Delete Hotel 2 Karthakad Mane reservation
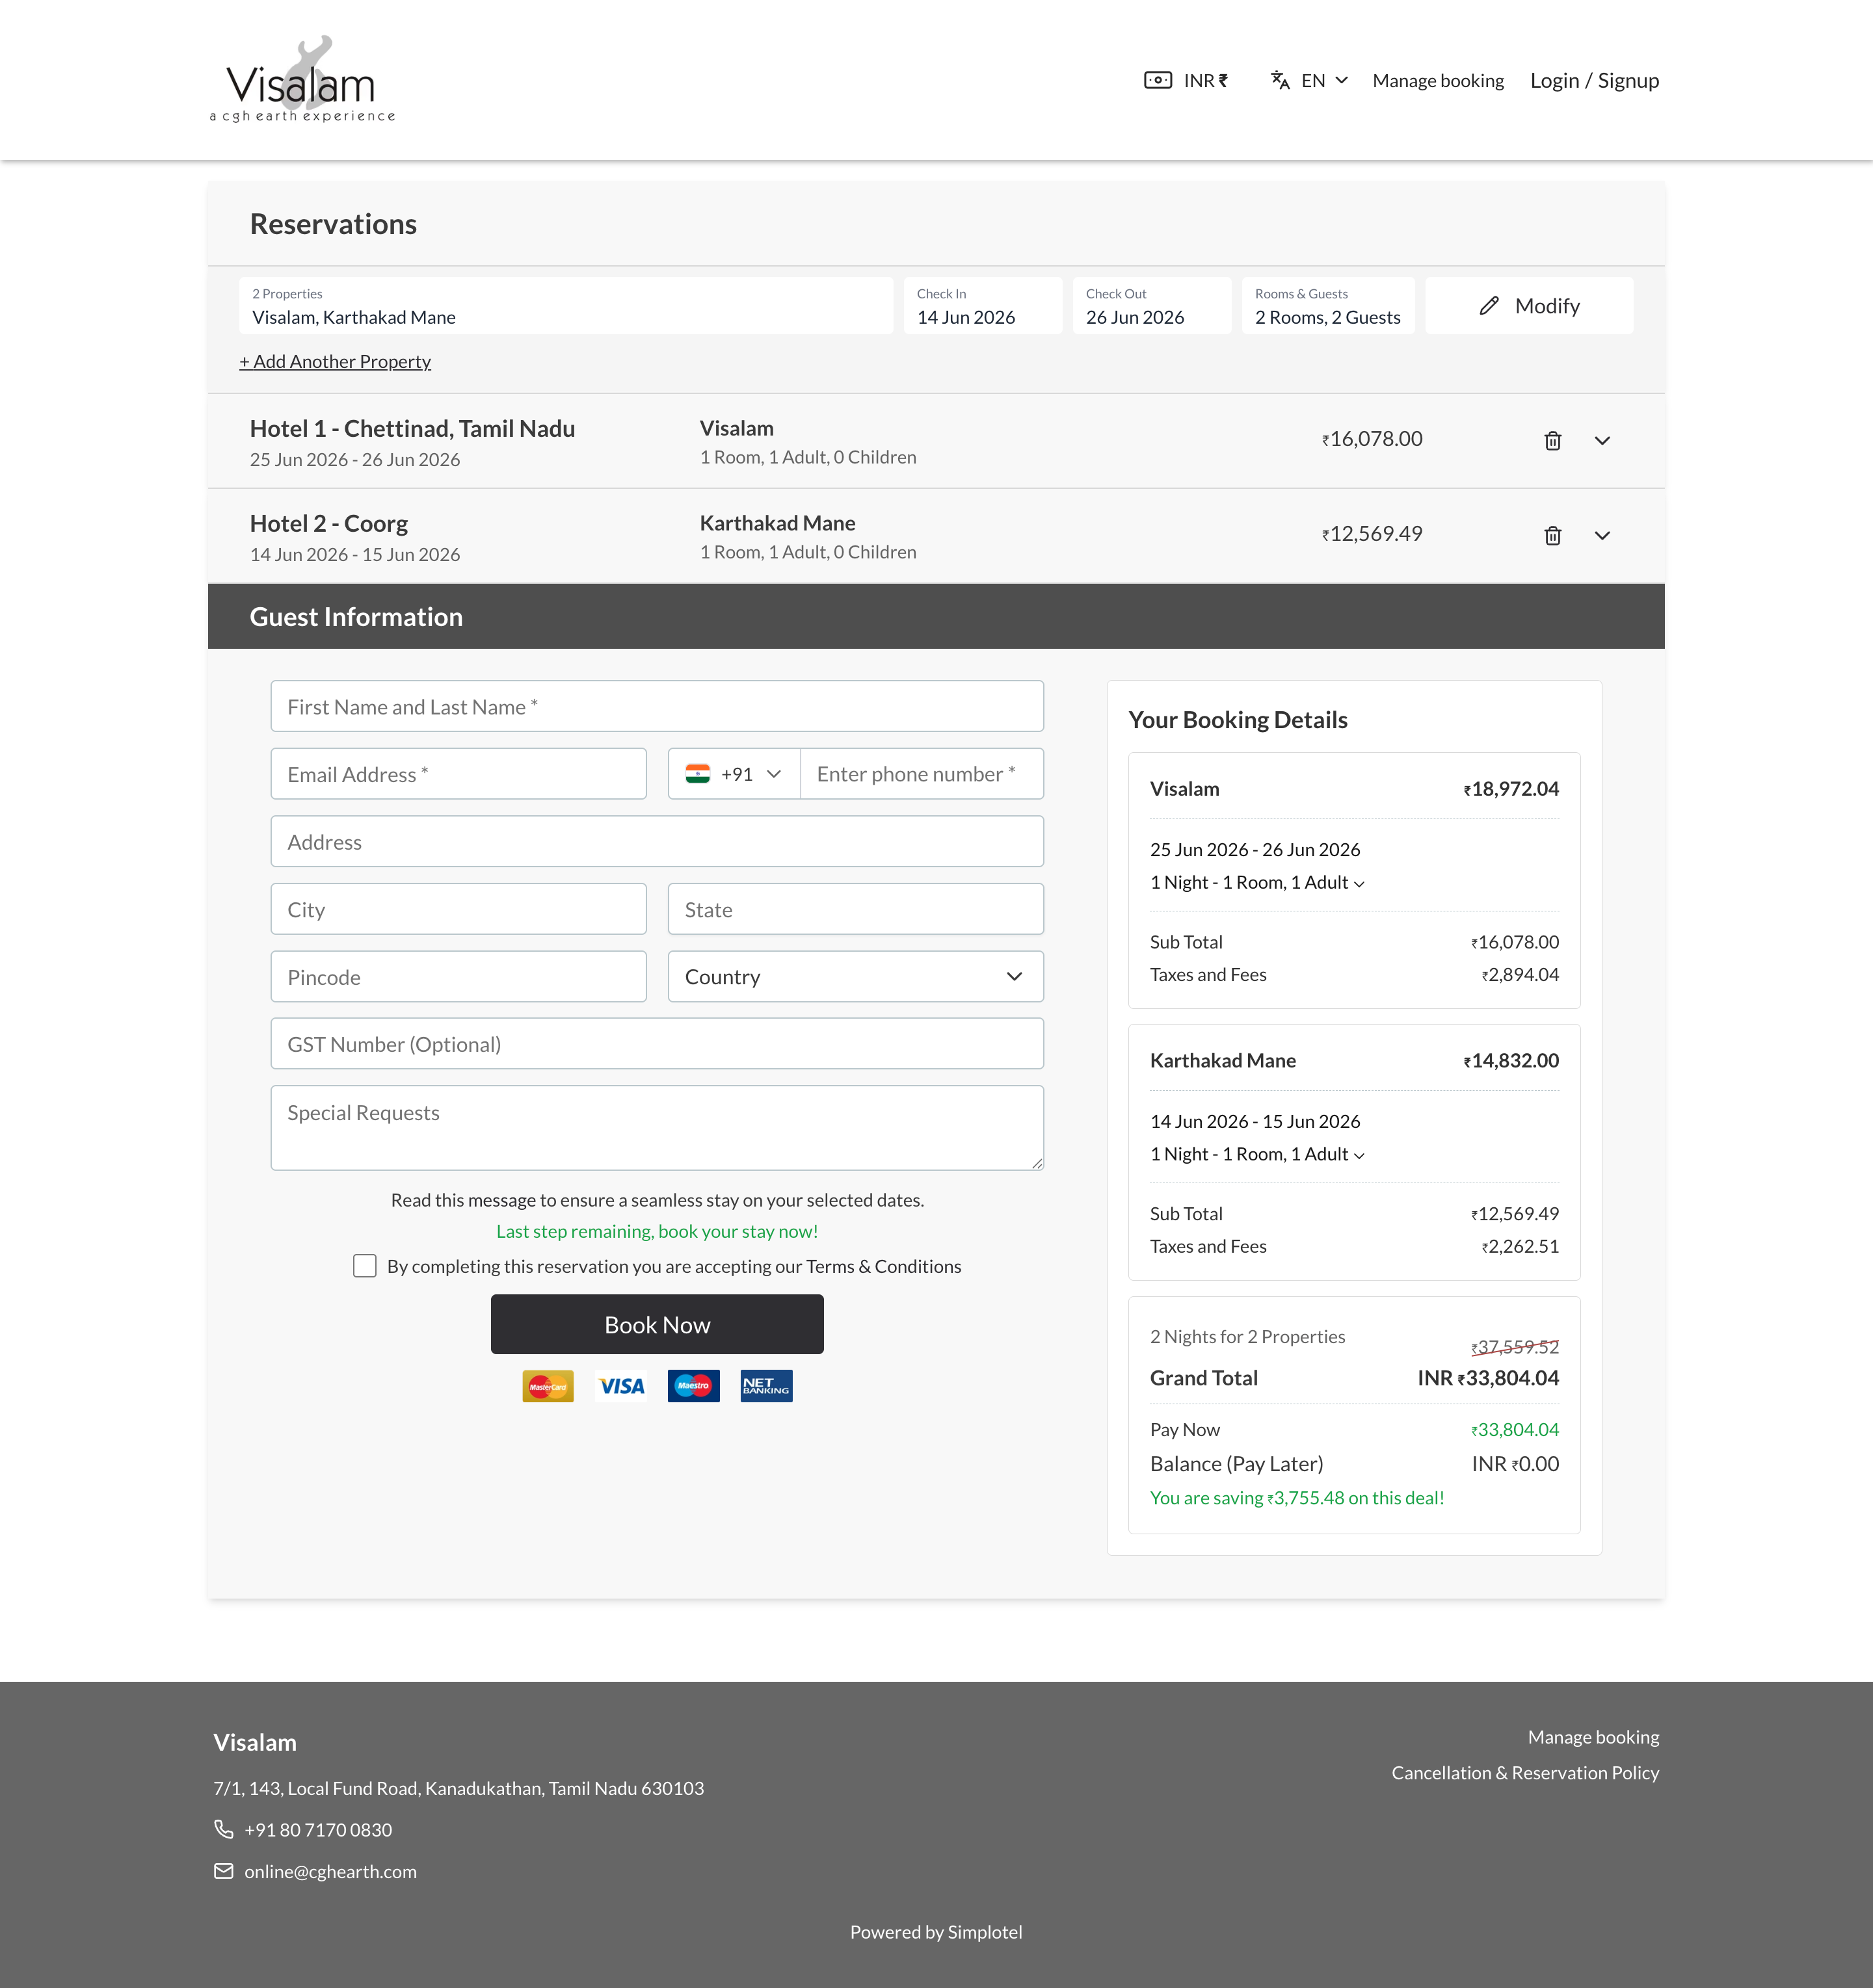The width and height of the screenshot is (1873, 1988). pos(1553,535)
